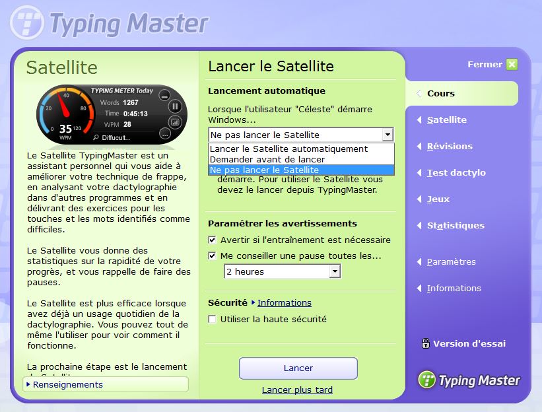Image resolution: width=542 pixels, height=412 pixels.
Task: Open the Cours menu item
Action: pyautogui.click(x=463, y=93)
